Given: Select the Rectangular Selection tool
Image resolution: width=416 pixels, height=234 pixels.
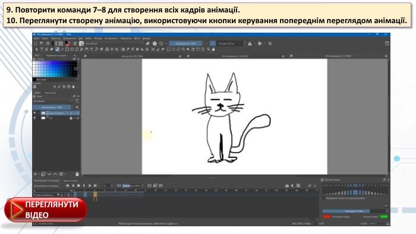Looking at the screenshot, I should pos(169,49).
